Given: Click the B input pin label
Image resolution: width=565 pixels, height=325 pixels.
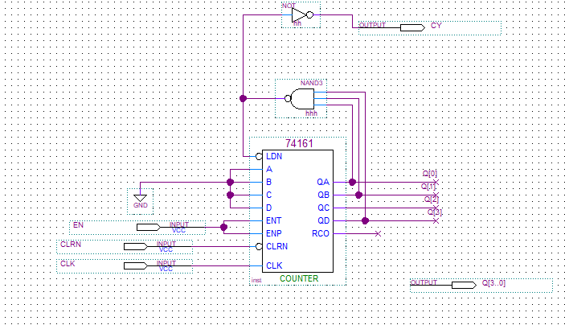Looking at the screenshot, I should point(268,182).
